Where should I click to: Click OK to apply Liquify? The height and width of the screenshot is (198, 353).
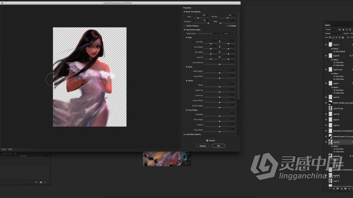click(x=218, y=146)
